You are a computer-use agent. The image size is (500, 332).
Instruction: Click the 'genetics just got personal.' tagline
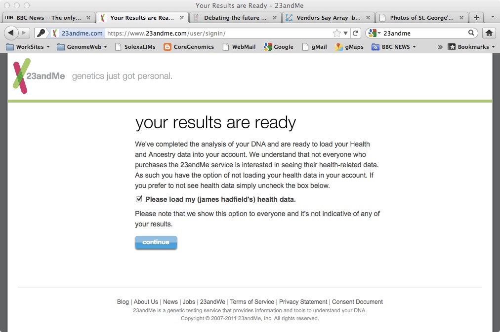point(122,76)
